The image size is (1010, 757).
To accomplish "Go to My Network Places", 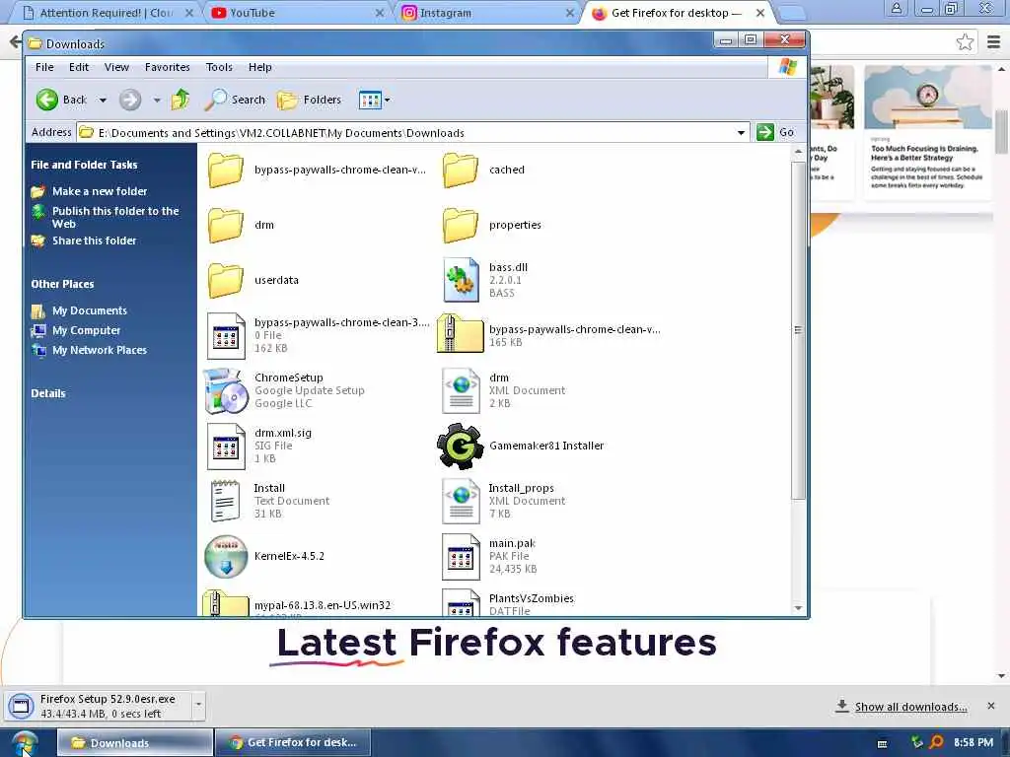I will point(100,350).
